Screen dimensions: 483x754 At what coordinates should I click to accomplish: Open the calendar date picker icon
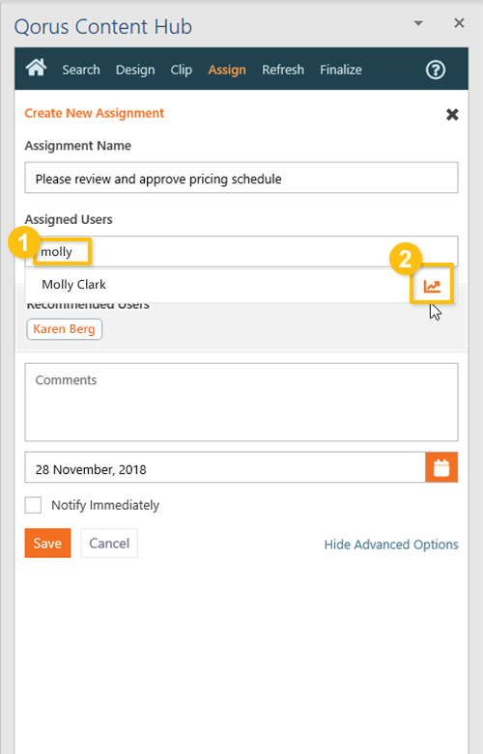click(441, 467)
